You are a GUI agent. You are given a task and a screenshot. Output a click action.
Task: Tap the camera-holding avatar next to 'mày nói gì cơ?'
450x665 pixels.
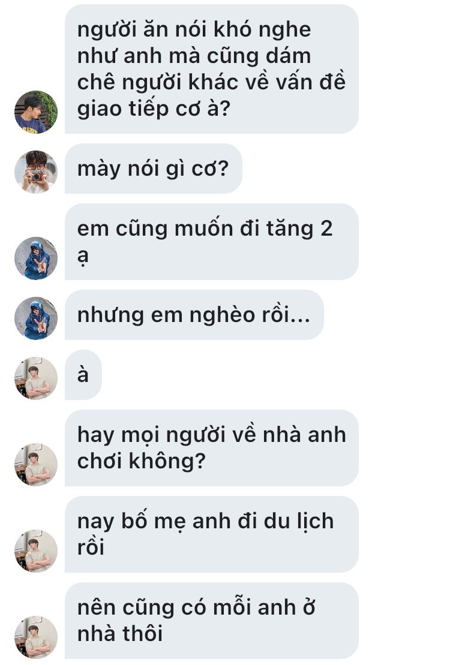(36, 171)
